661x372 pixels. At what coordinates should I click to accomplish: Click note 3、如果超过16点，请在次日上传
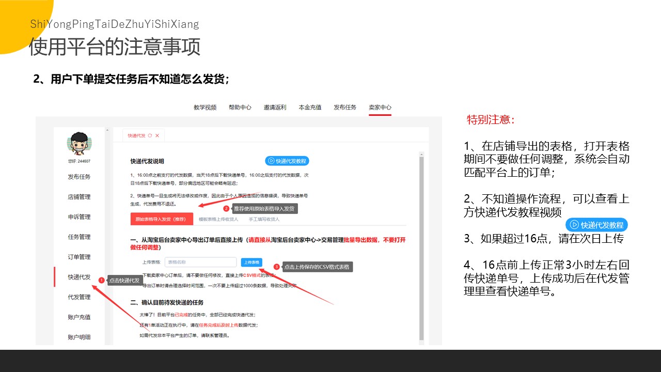coord(544,239)
